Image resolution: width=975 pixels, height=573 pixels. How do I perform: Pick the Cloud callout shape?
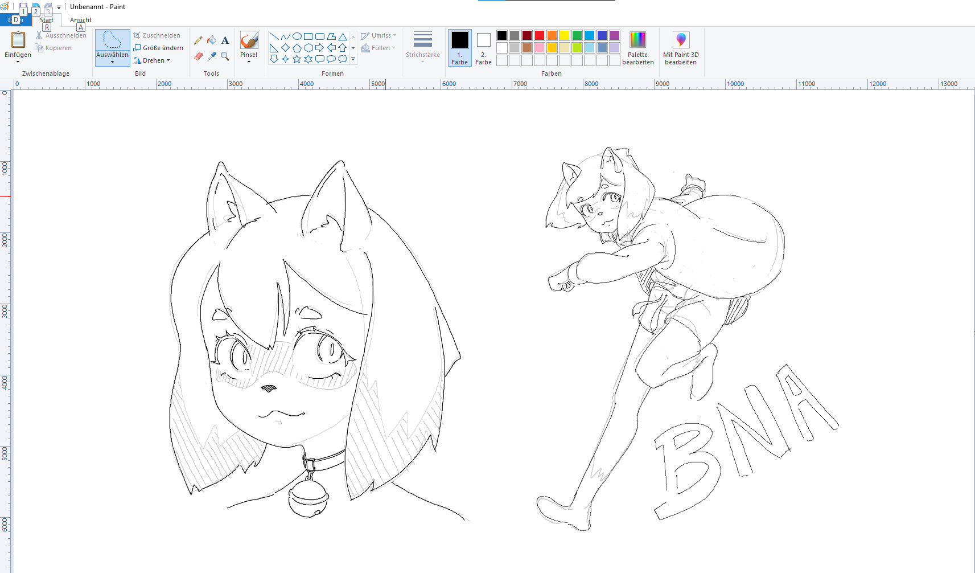(342, 59)
